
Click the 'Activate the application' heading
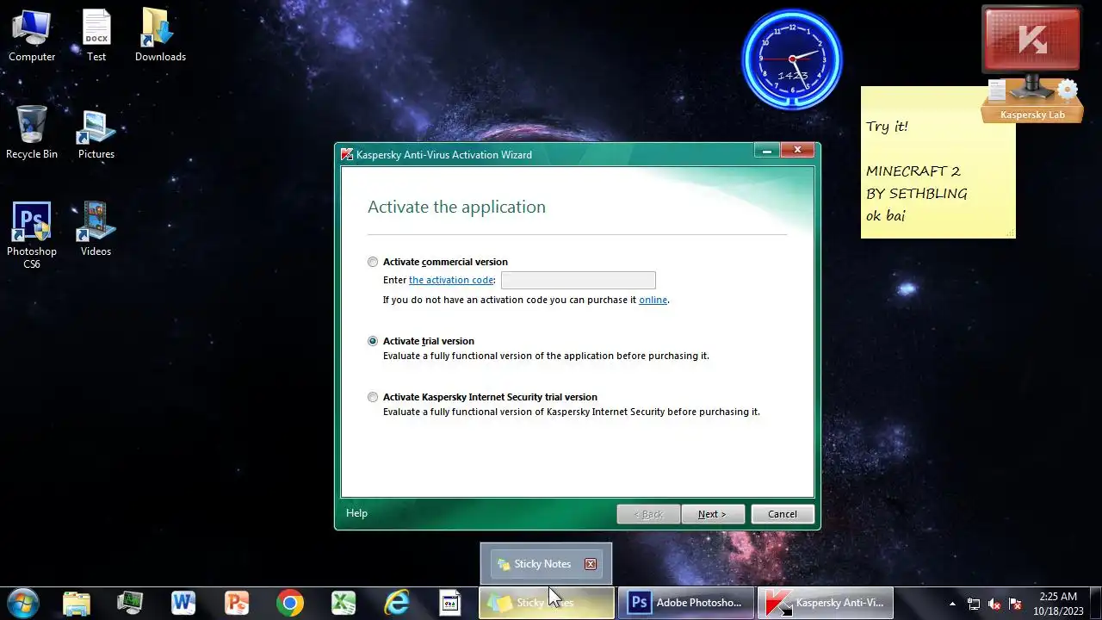coord(456,207)
